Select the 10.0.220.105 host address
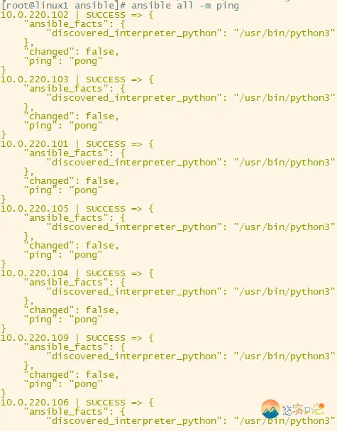337x431 pixels. click(34, 209)
